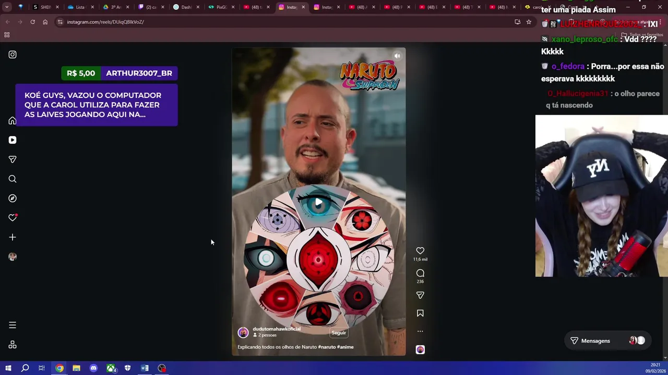Screen dimensions: 668x375
Task: Close the SHEIN tab
Action: (57, 7)
